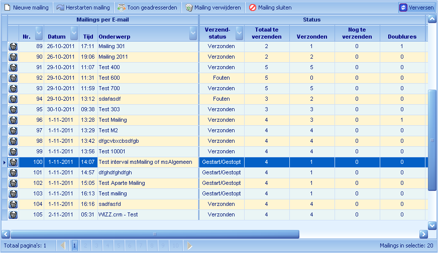Click Herstarten mailing in the toolbar
The height and width of the screenshot is (253, 438).
pos(83,8)
